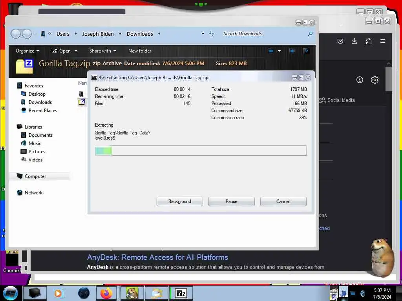
Task: Select Computer in navigation pane
Action: pyautogui.click(x=40, y=176)
